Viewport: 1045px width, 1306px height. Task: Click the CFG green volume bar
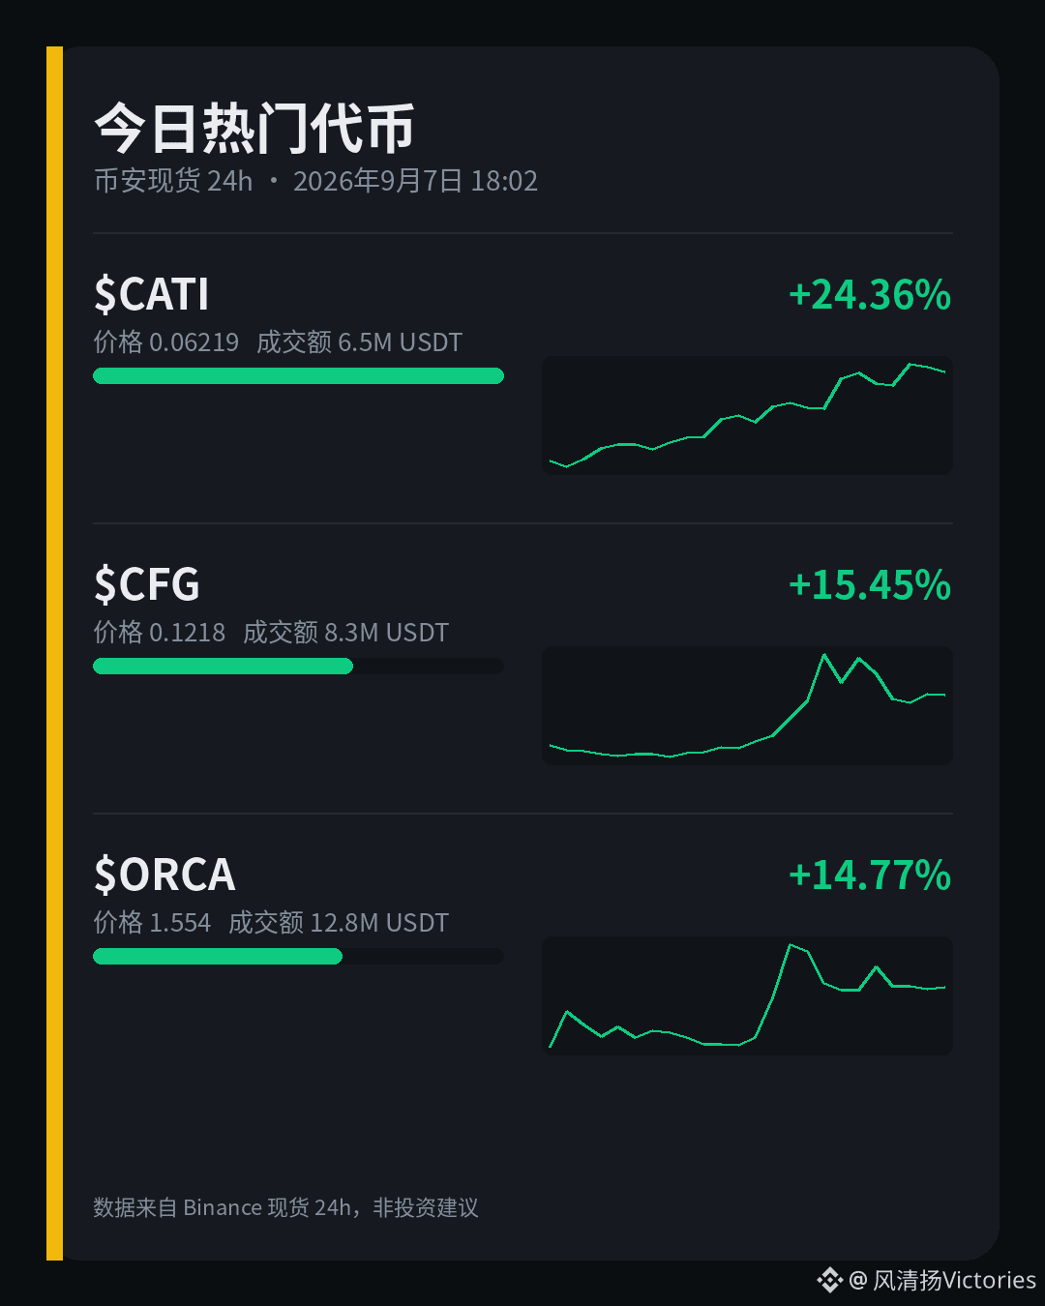(x=223, y=666)
